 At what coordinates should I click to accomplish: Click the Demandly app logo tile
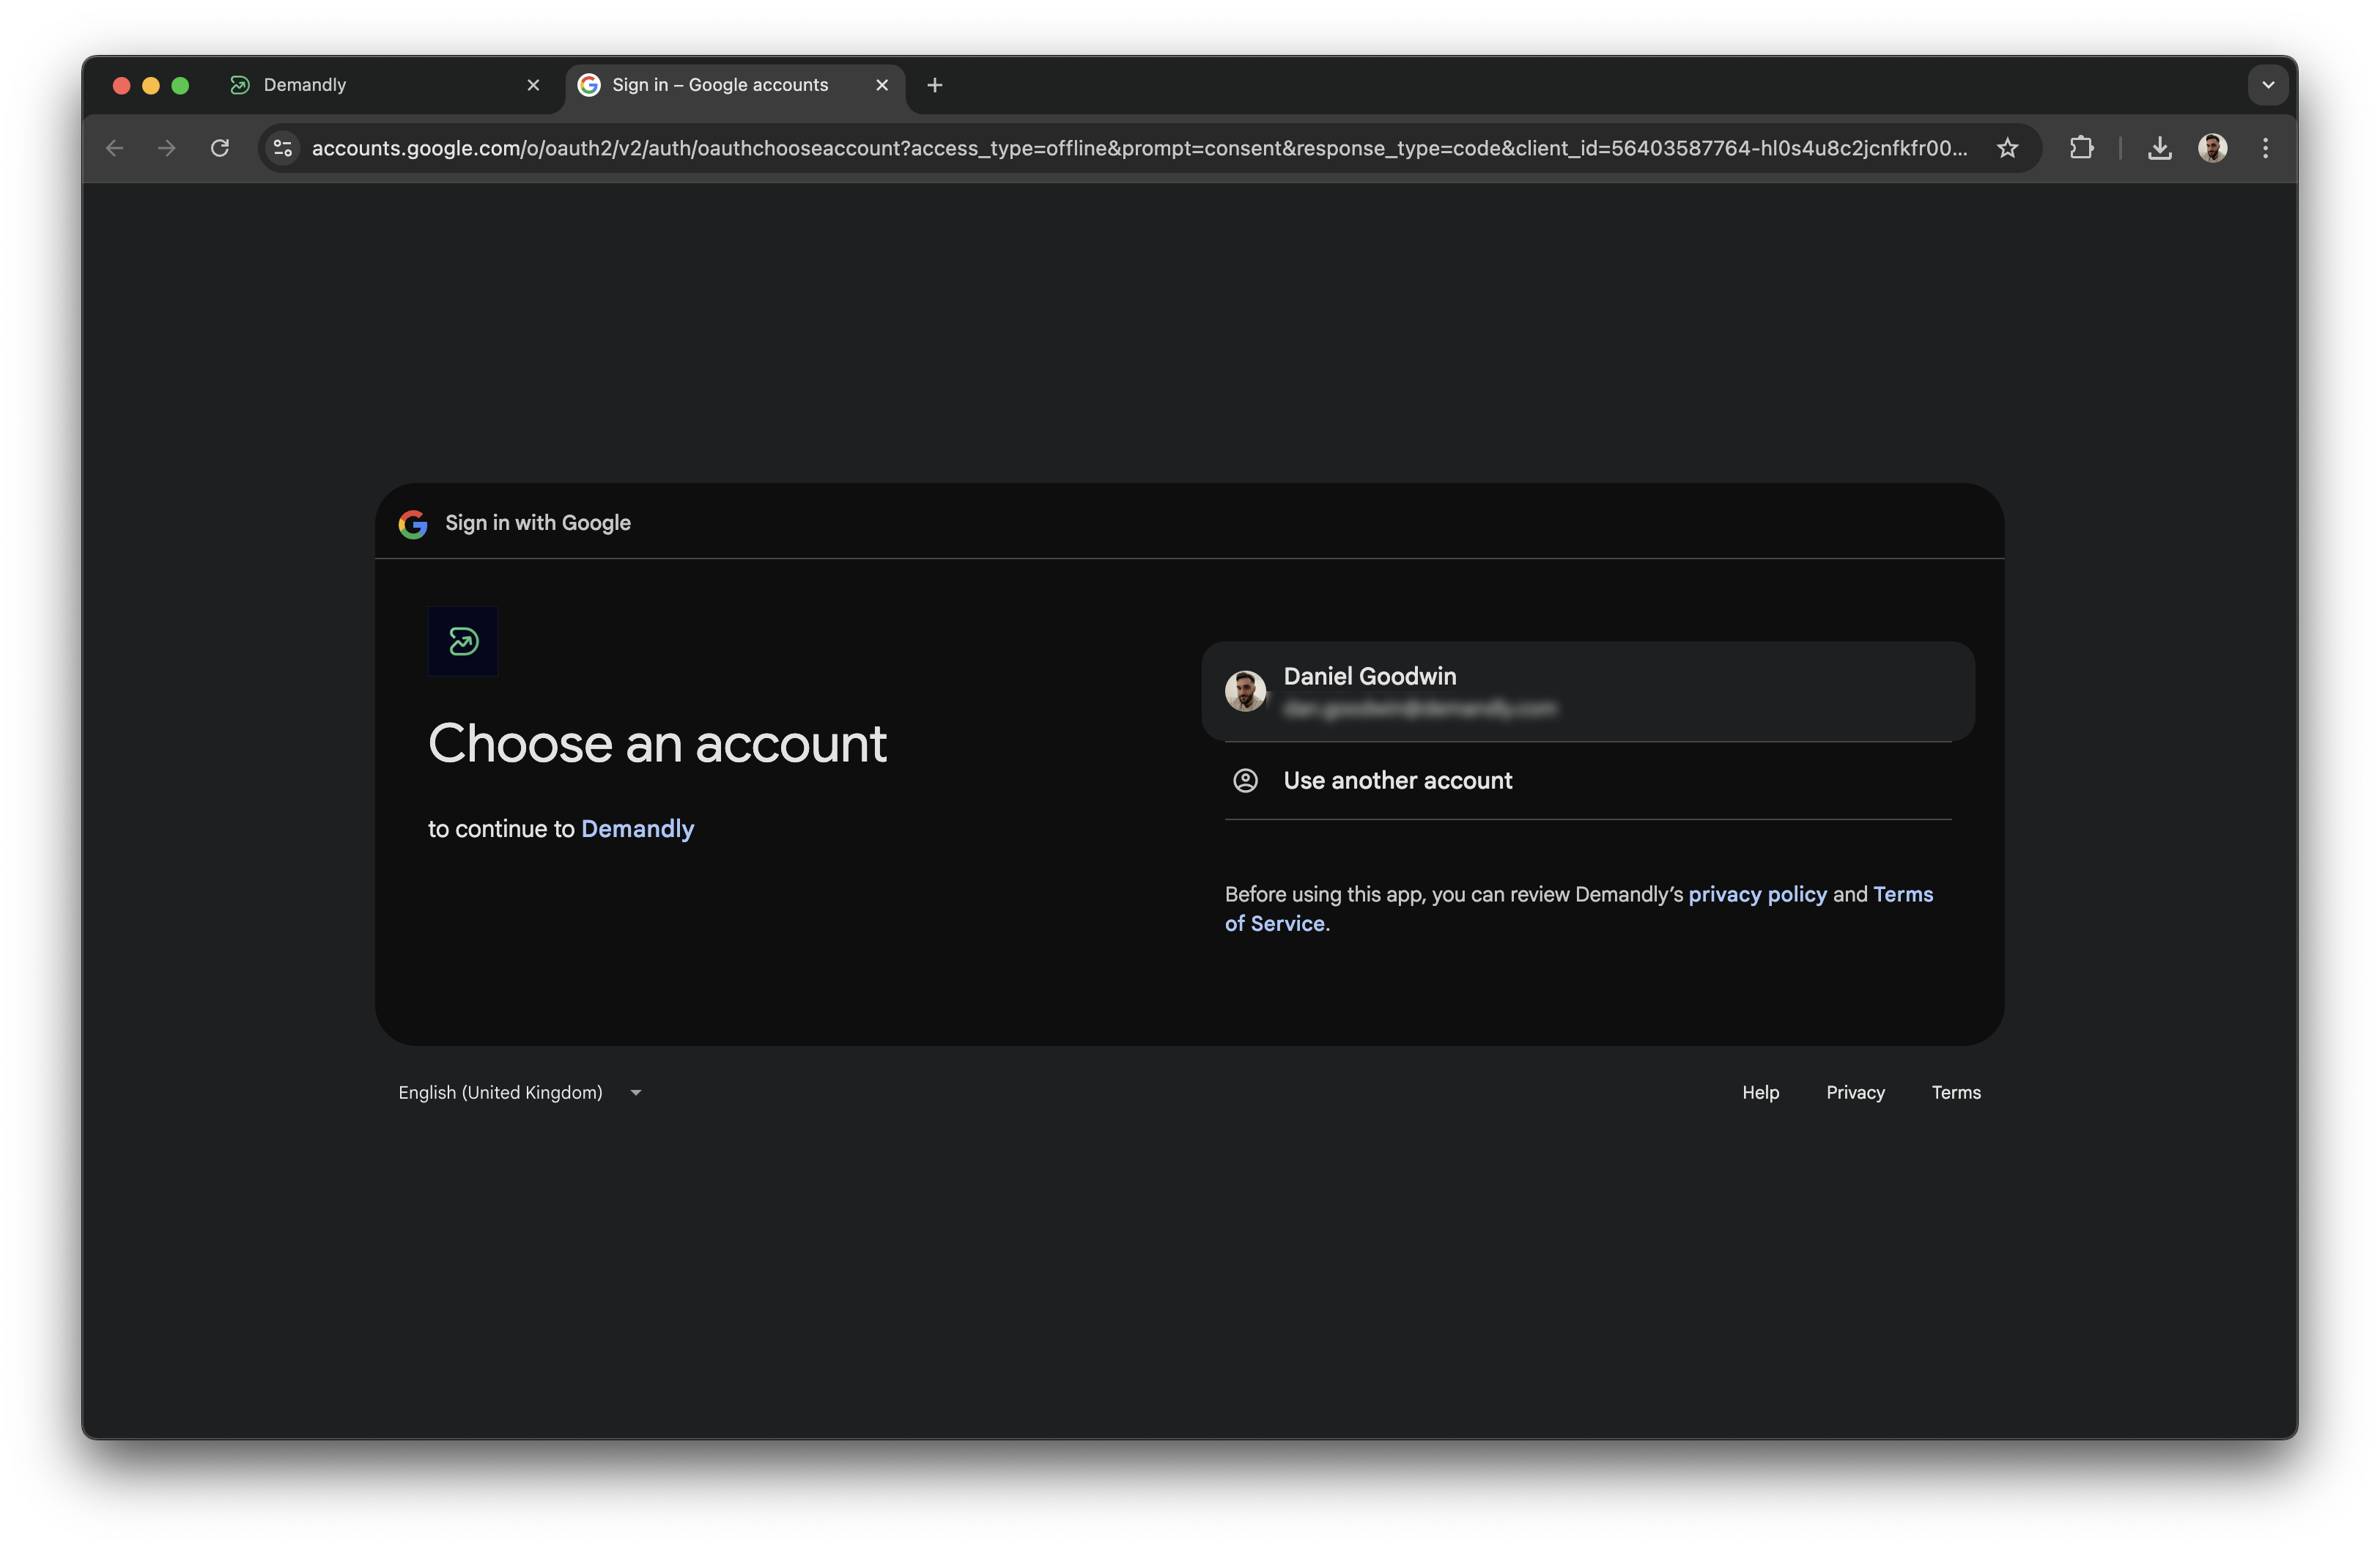pyautogui.click(x=463, y=642)
